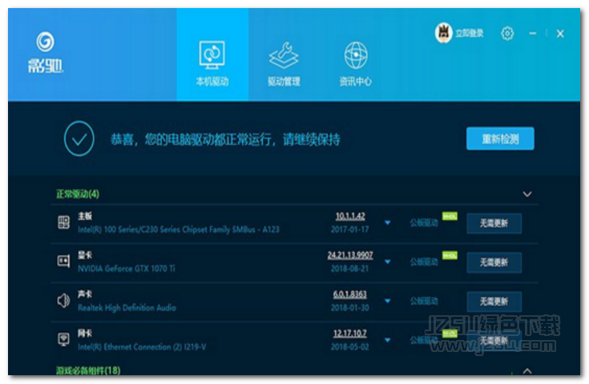
Task: Minimize the driver window
Action: (533, 34)
